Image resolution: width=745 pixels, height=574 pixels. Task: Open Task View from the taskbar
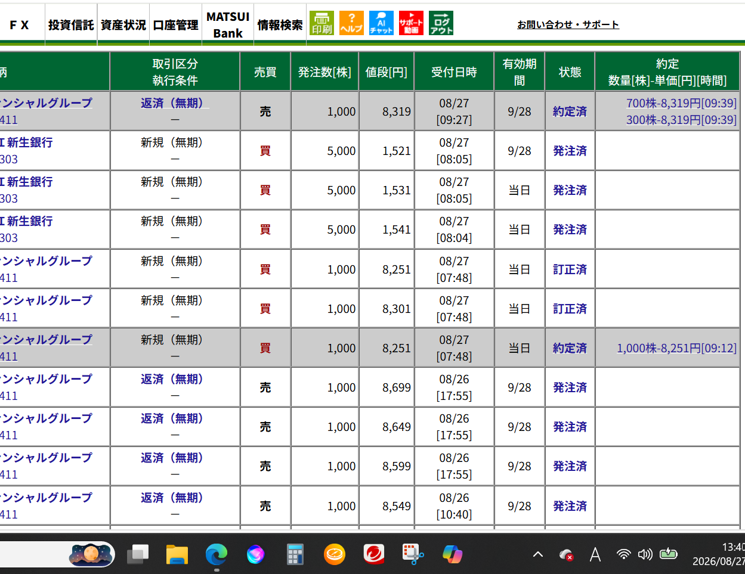coord(138,554)
